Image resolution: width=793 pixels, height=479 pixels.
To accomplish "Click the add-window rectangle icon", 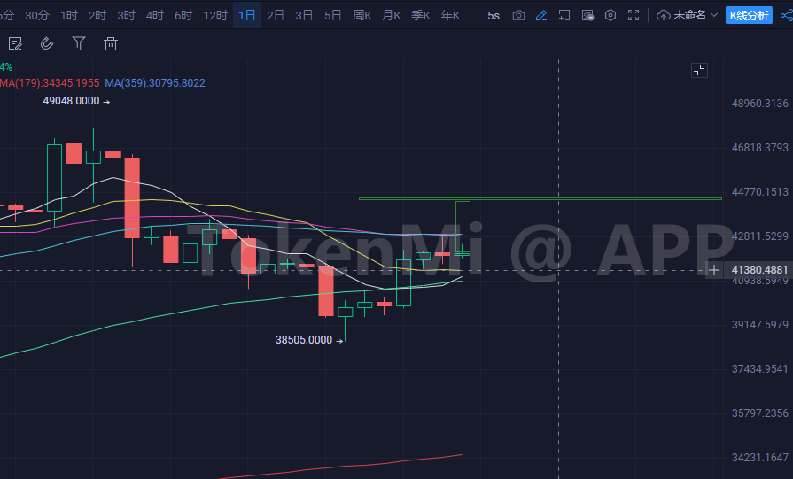I will (x=564, y=15).
